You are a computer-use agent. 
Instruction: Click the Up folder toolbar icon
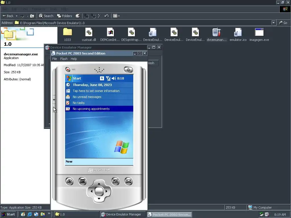pos(32,16)
